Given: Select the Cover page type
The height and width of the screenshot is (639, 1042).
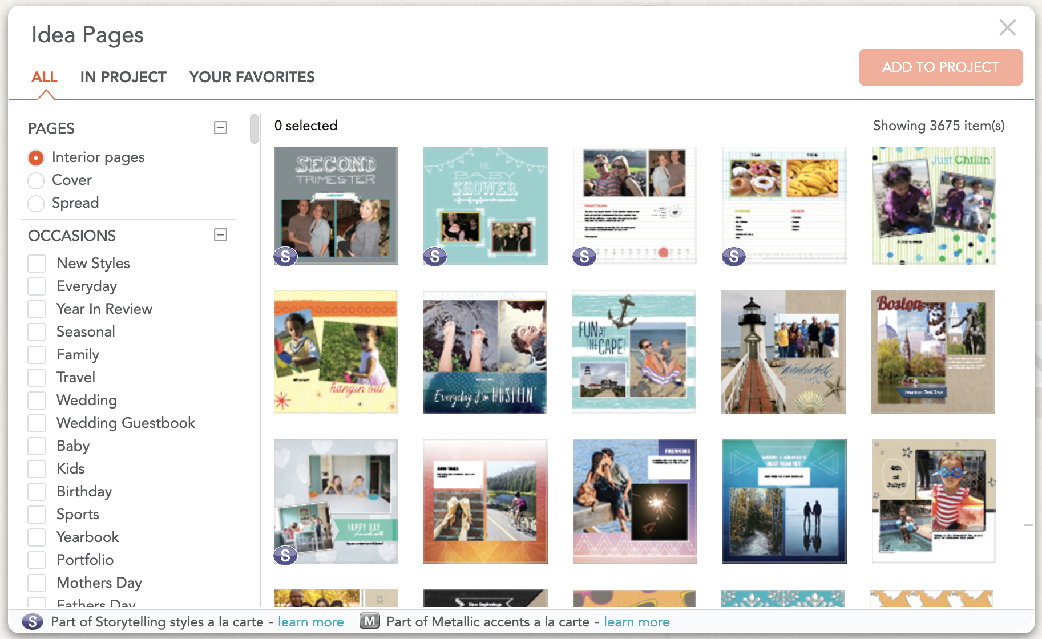Looking at the screenshot, I should point(36,180).
